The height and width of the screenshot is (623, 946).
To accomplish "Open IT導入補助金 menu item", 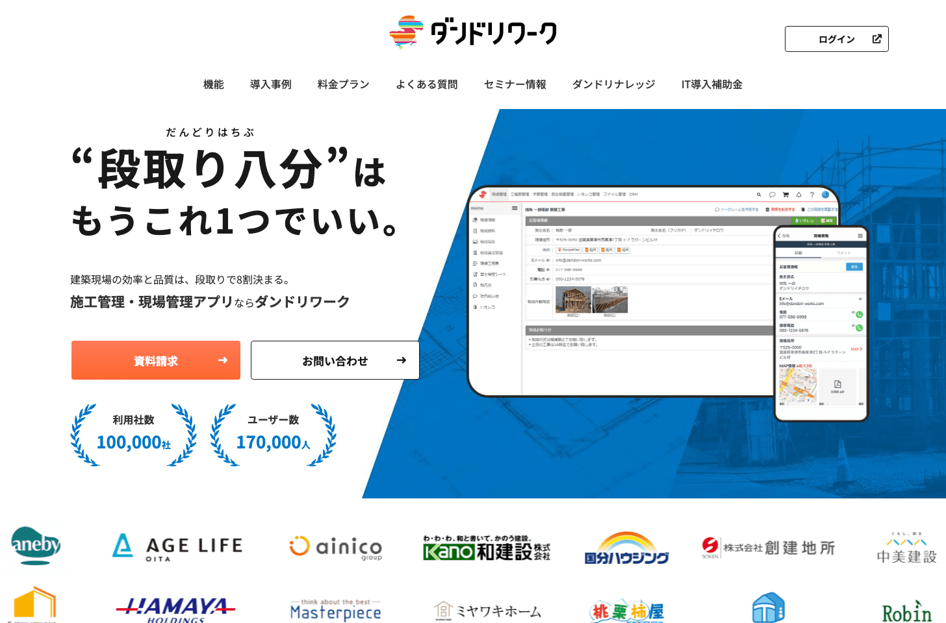I will (x=711, y=84).
